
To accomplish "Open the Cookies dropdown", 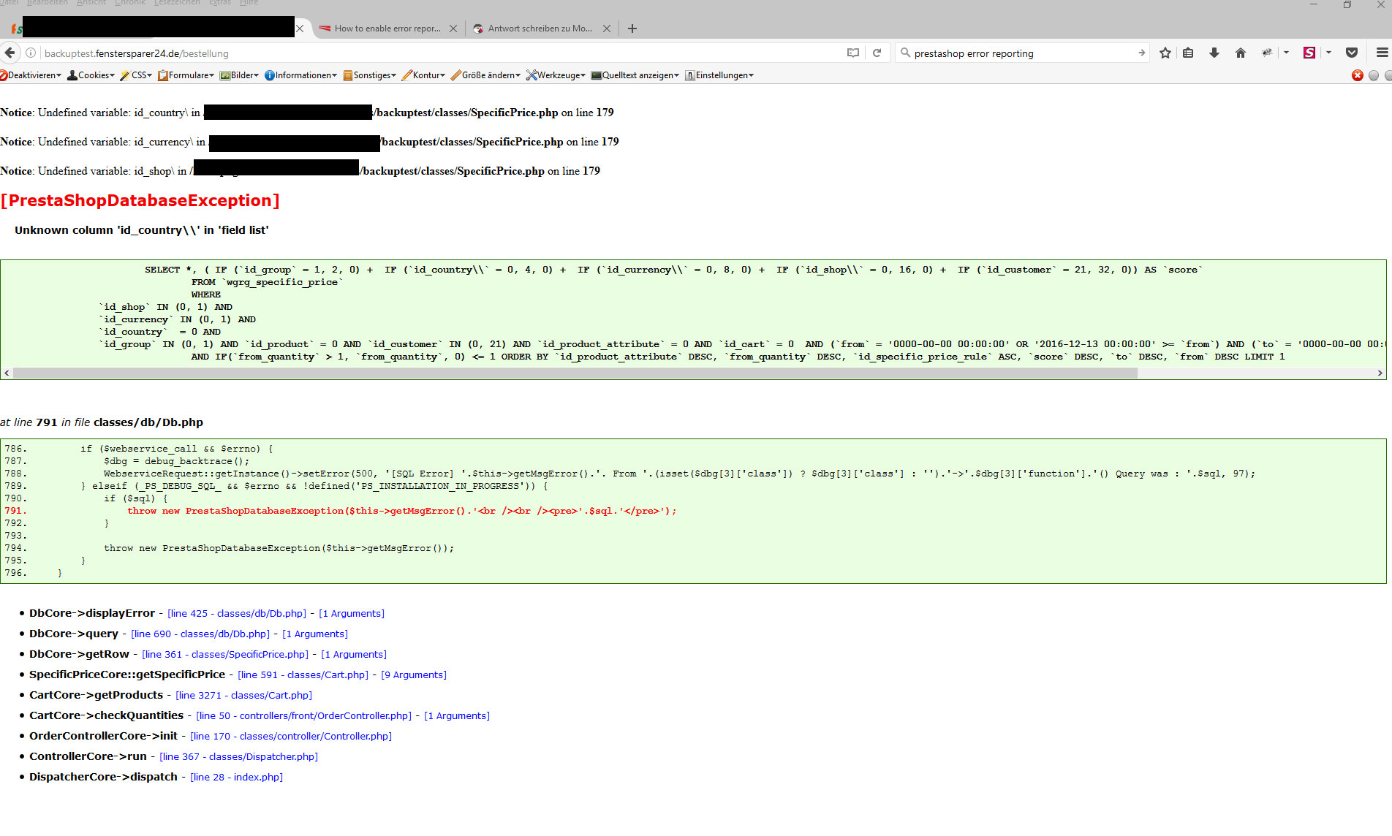I will (91, 75).
